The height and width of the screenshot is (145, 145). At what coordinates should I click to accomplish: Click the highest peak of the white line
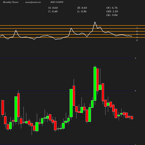(95, 22)
